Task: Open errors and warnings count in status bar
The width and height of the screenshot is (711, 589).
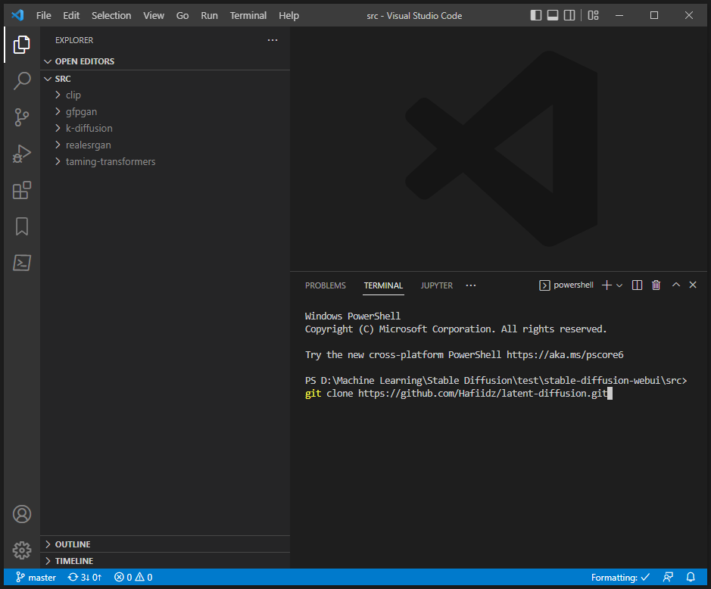Action: click(133, 577)
